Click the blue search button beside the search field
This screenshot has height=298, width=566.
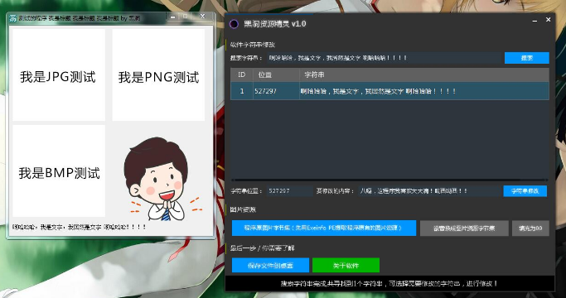click(x=527, y=58)
